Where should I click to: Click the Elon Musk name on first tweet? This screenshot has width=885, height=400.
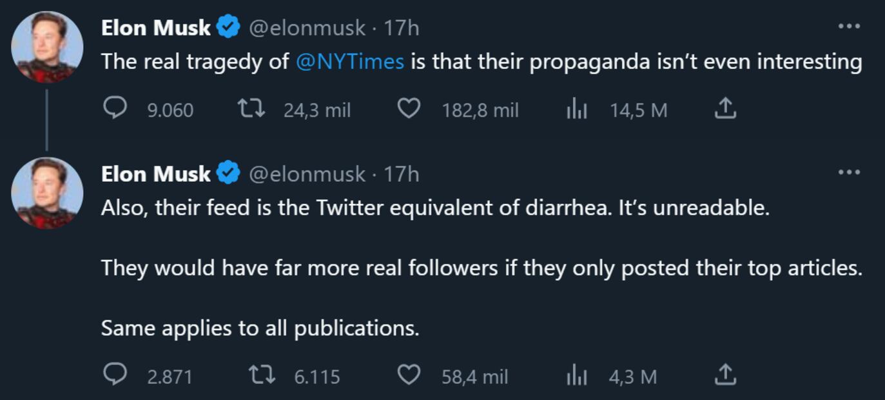[156, 28]
